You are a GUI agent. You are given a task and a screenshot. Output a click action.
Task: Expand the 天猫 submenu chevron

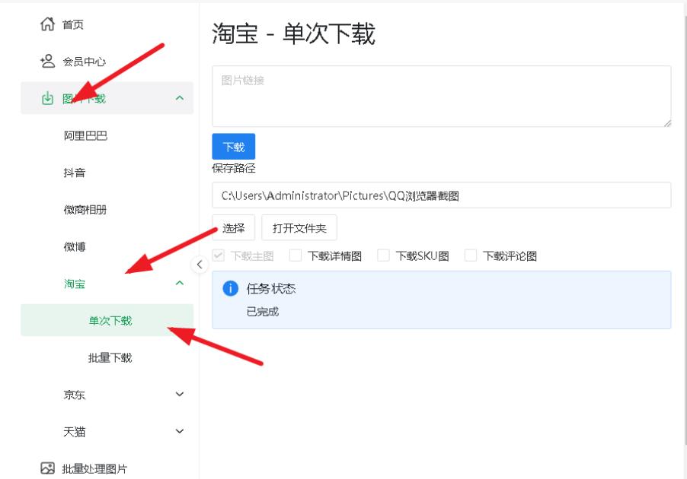180,431
